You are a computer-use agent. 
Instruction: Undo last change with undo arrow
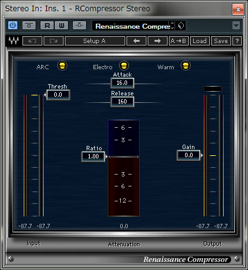(32, 41)
